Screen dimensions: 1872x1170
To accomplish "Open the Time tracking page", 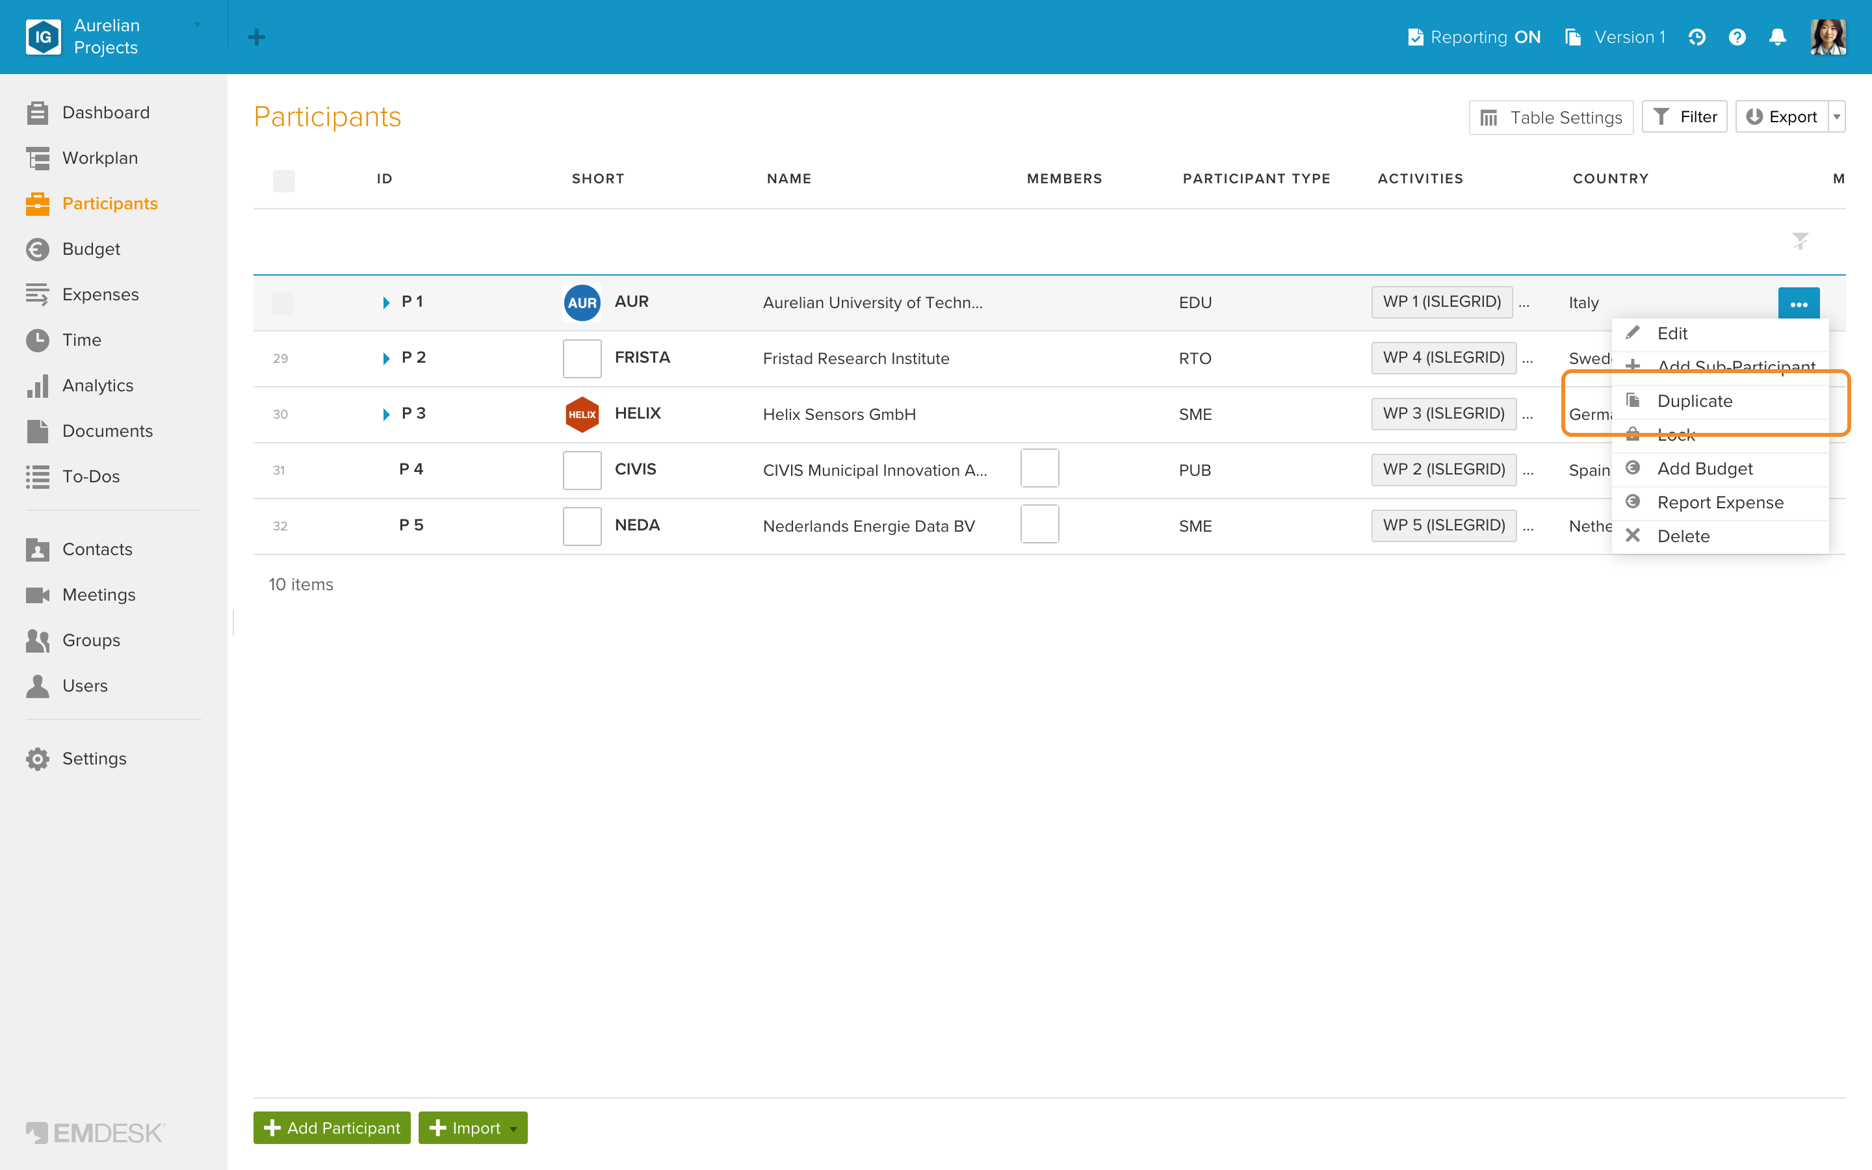I will pyautogui.click(x=64, y=340).
